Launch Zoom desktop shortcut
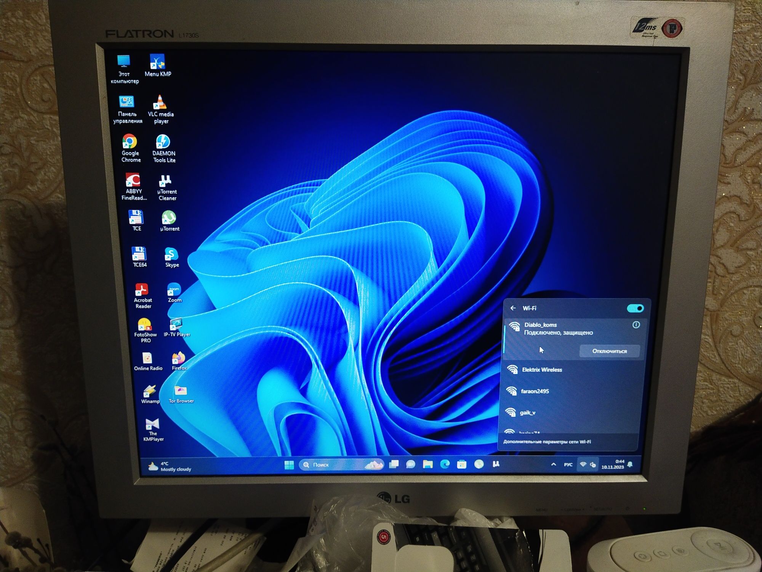Viewport: 762px width, 572px height. tap(174, 293)
